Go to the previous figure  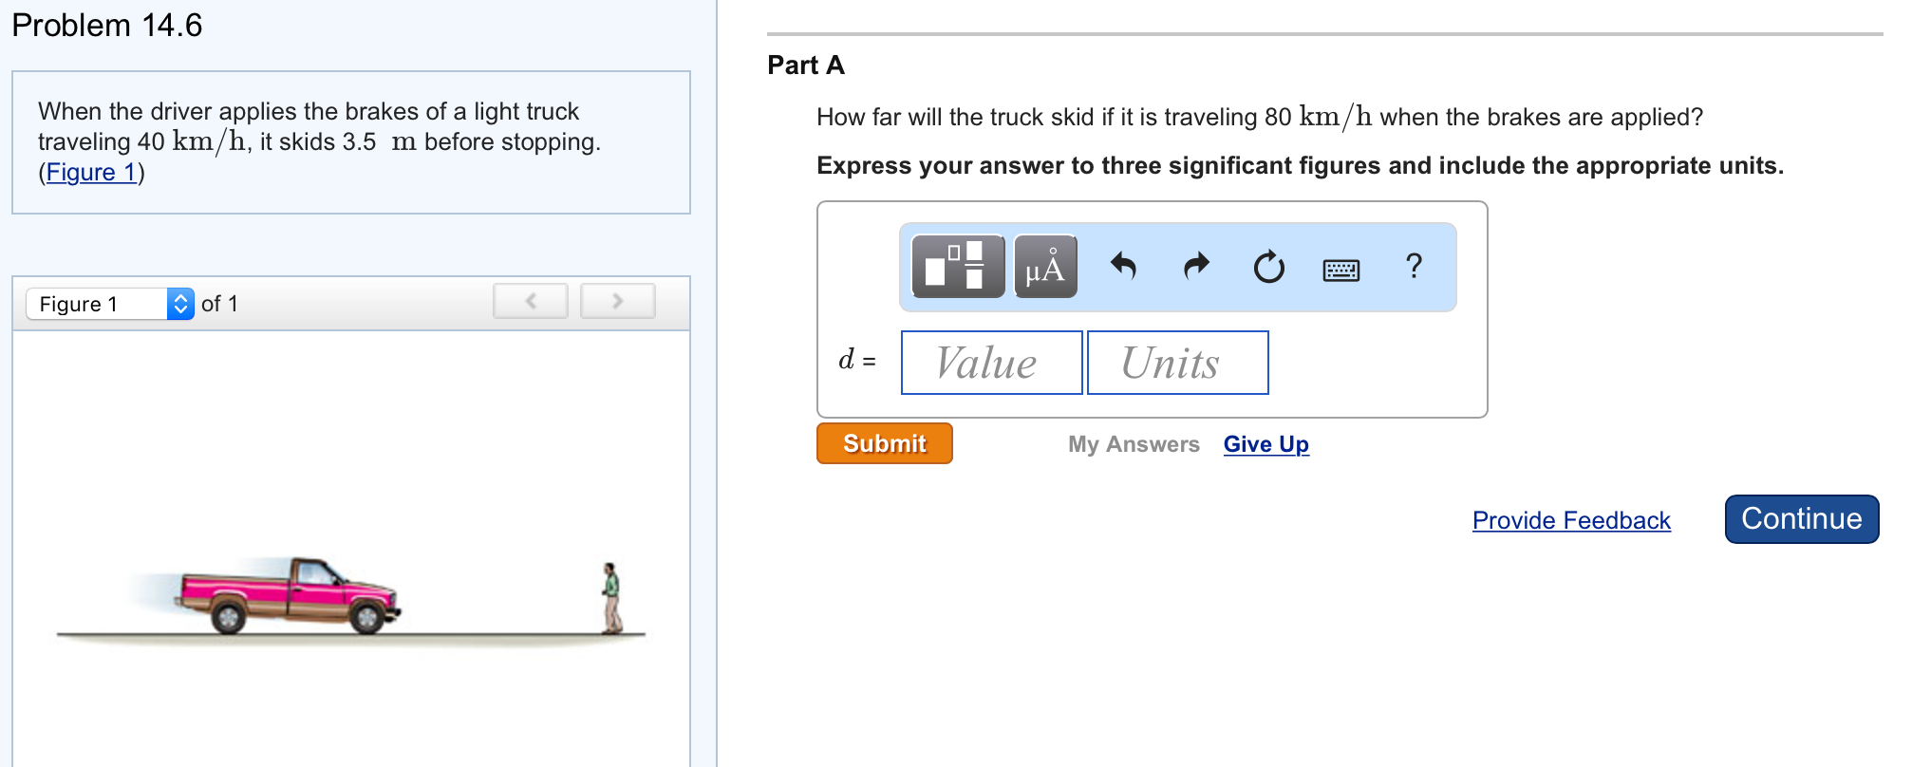531,302
